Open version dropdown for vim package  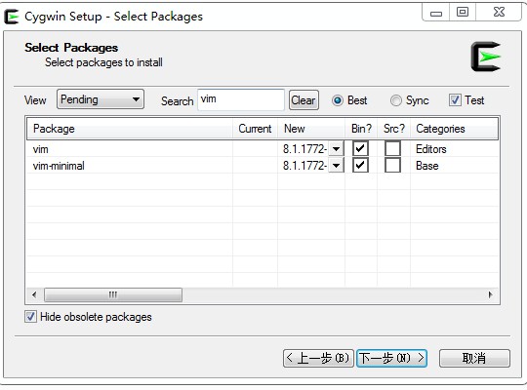336,149
